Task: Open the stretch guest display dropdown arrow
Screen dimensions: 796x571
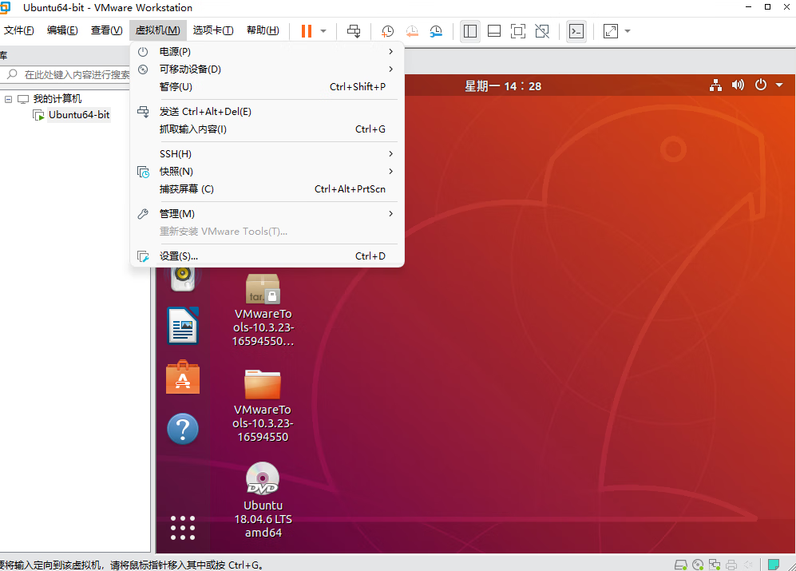Action: pos(628,31)
